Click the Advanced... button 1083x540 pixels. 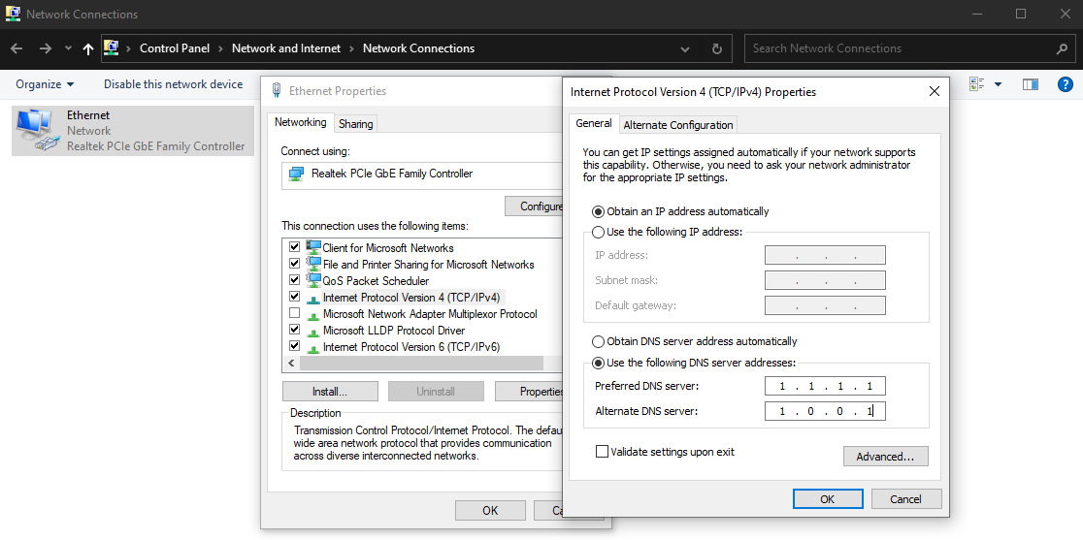(x=885, y=457)
